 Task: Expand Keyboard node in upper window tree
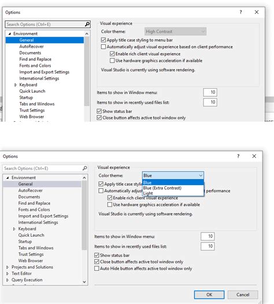[x=16, y=85]
